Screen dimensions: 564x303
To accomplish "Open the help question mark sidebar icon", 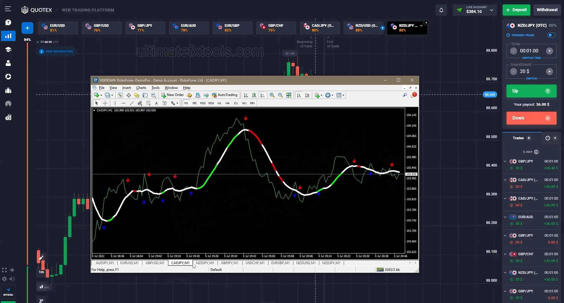I will click(x=8, y=22).
